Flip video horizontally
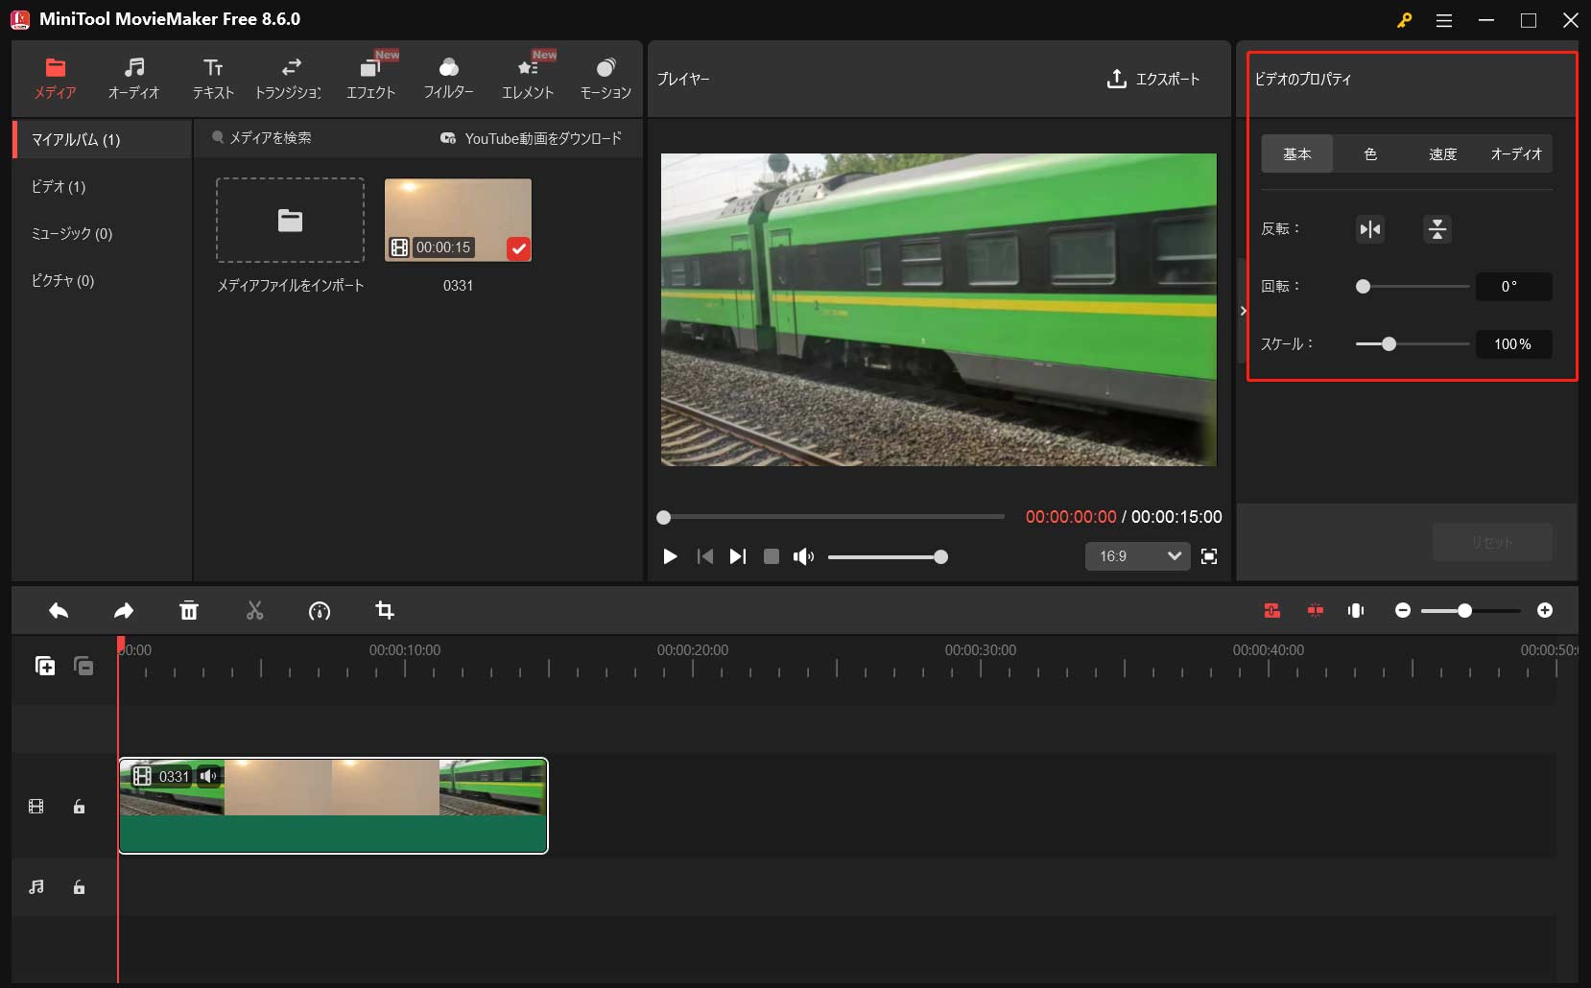 click(1370, 229)
